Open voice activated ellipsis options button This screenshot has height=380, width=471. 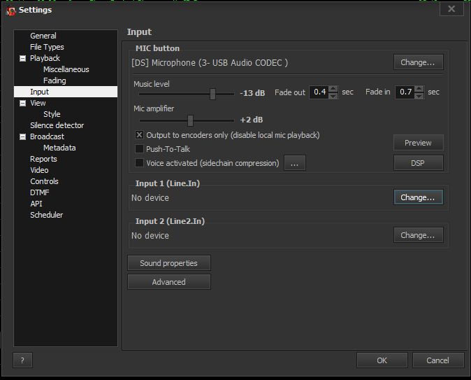coord(294,163)
